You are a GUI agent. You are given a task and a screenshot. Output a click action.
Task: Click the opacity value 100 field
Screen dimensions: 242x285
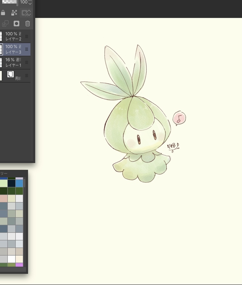tap(24, 2)
